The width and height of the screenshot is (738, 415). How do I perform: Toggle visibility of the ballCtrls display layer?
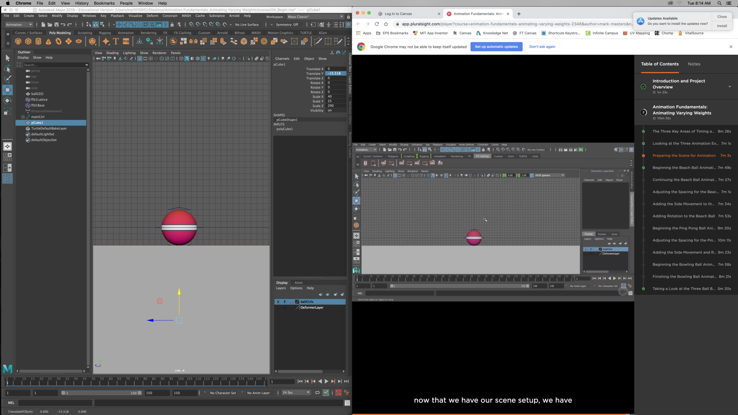pyautogui.click(x=278, y=302)
